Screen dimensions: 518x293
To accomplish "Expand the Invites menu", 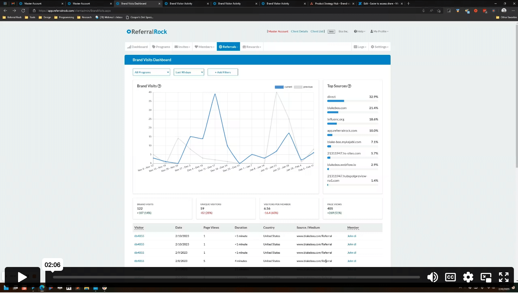I will (182, 47).
